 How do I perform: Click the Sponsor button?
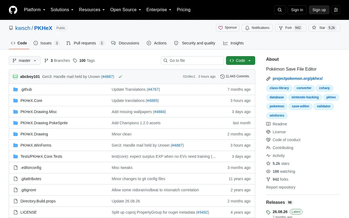click(228, 28)
